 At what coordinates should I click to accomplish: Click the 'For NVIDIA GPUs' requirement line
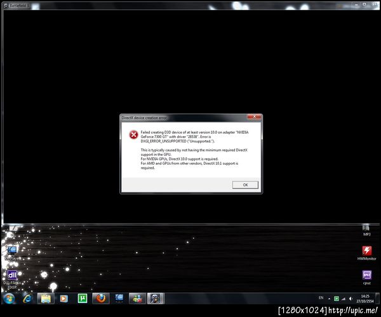click(179, 159)
